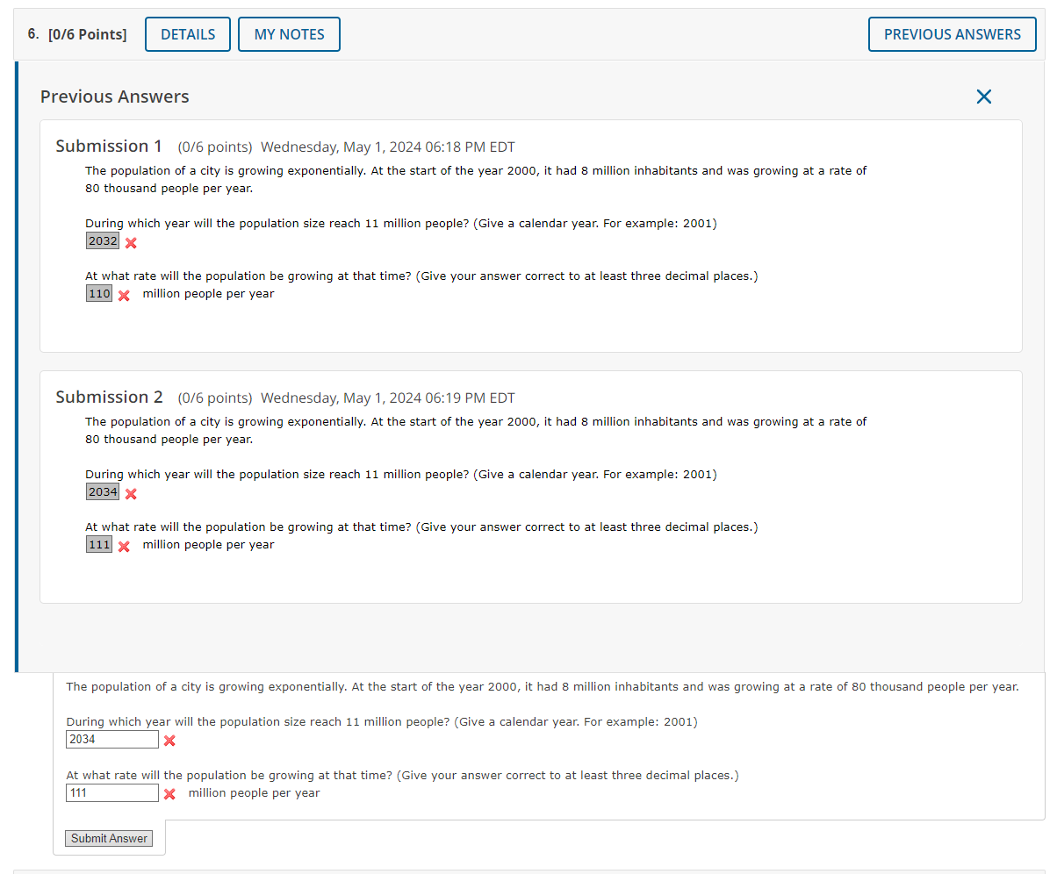
Task: Open MY NOTES for question 6
Action: click(289, 33)
